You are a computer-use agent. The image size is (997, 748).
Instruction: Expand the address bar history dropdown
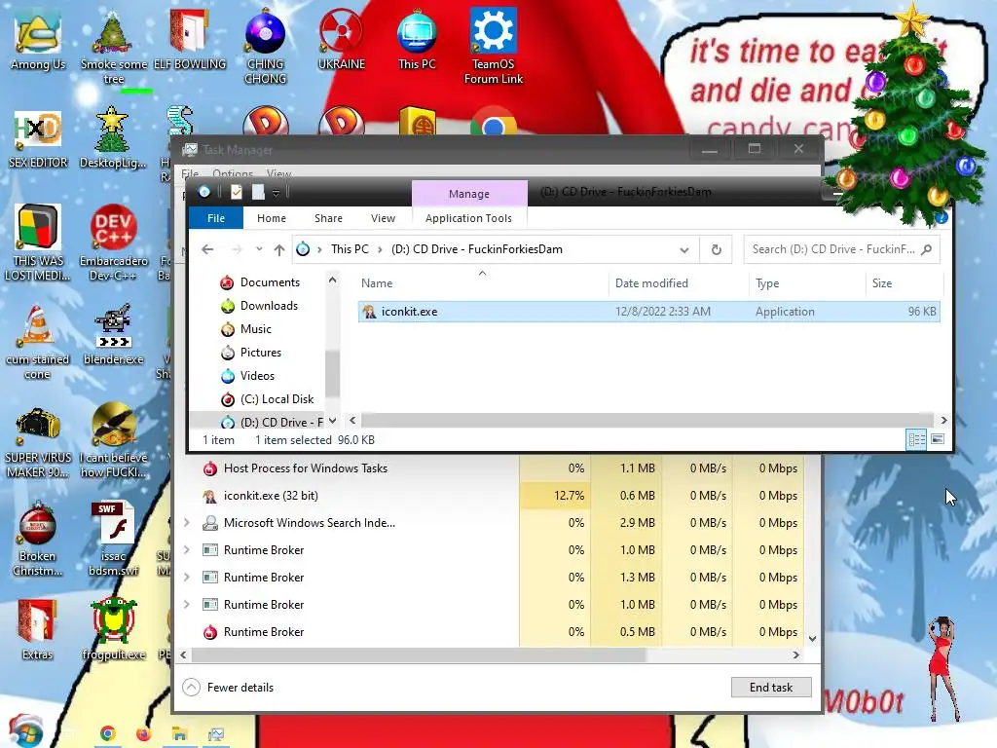[684, 249]
